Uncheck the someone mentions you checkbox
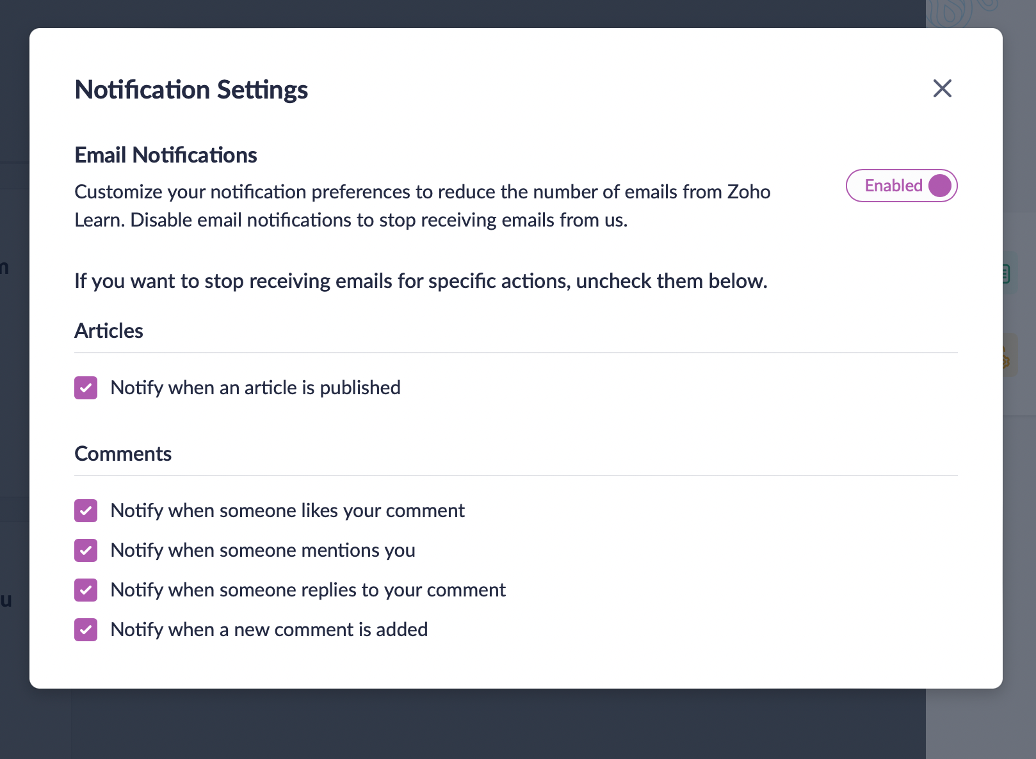Image resolution: width=1036 pixels, height=759 pixels. tap(86, 550)
